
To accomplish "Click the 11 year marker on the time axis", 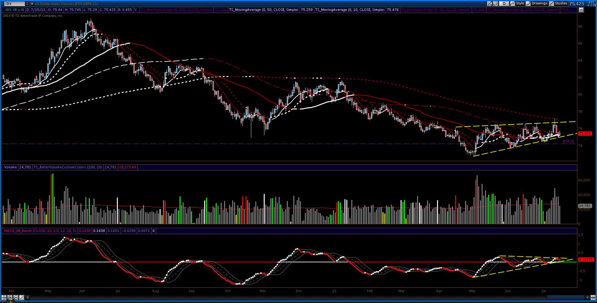I will [335, 291].
